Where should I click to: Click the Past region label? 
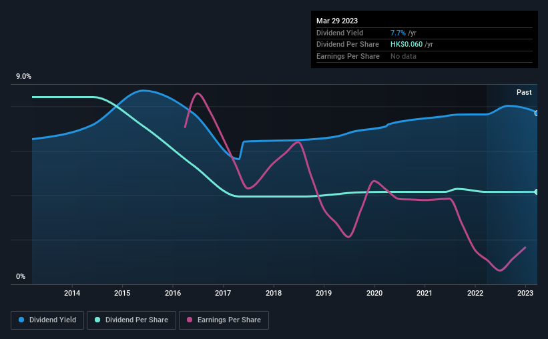tap(524, 92)
